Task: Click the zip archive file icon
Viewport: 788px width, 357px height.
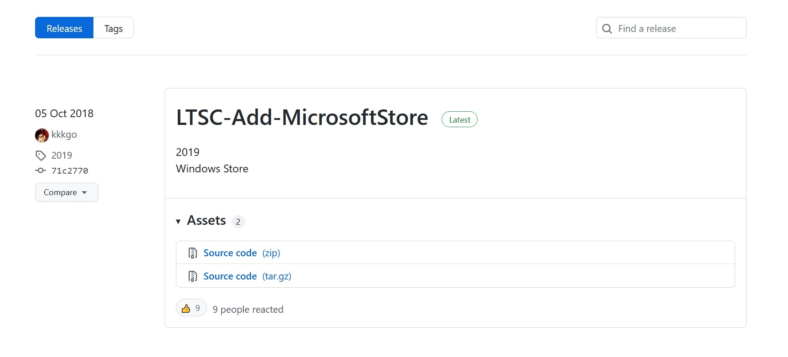Action: tap(193, 253)
